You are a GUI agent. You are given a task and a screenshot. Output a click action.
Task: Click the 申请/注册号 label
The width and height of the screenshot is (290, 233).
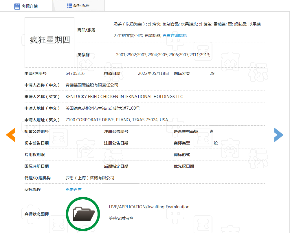36,73
